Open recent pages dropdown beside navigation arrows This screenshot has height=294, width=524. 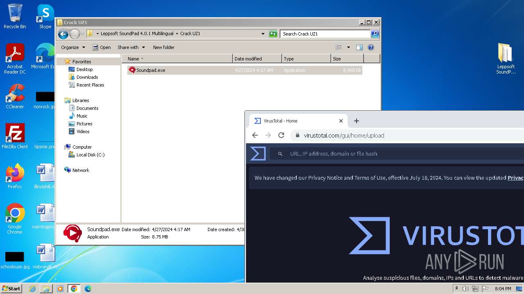(82, 34)
